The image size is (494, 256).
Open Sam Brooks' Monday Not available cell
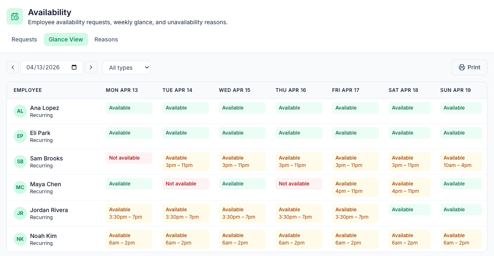[129, 158]
